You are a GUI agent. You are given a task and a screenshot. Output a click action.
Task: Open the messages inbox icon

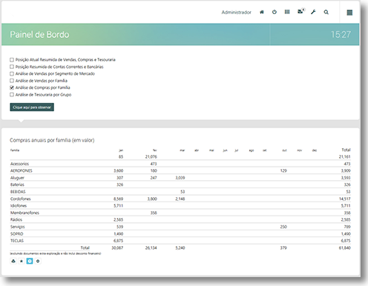[300, 11]
